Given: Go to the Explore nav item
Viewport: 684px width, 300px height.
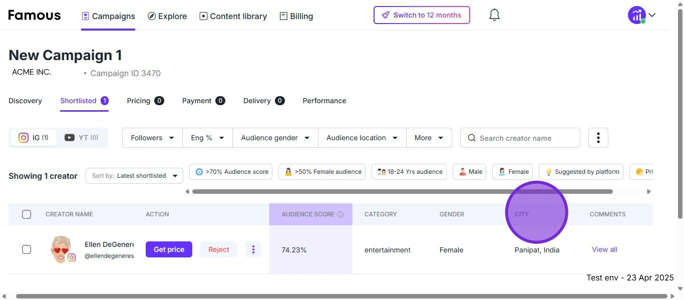Looking at the screenshot, I should tap(167, 16).
